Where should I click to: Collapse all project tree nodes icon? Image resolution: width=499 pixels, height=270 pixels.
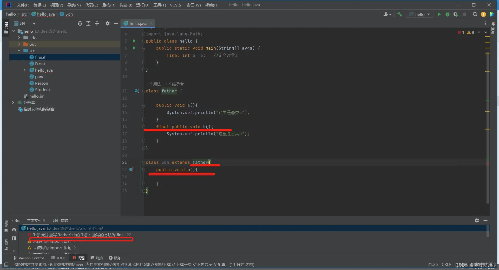pos(97,23)
